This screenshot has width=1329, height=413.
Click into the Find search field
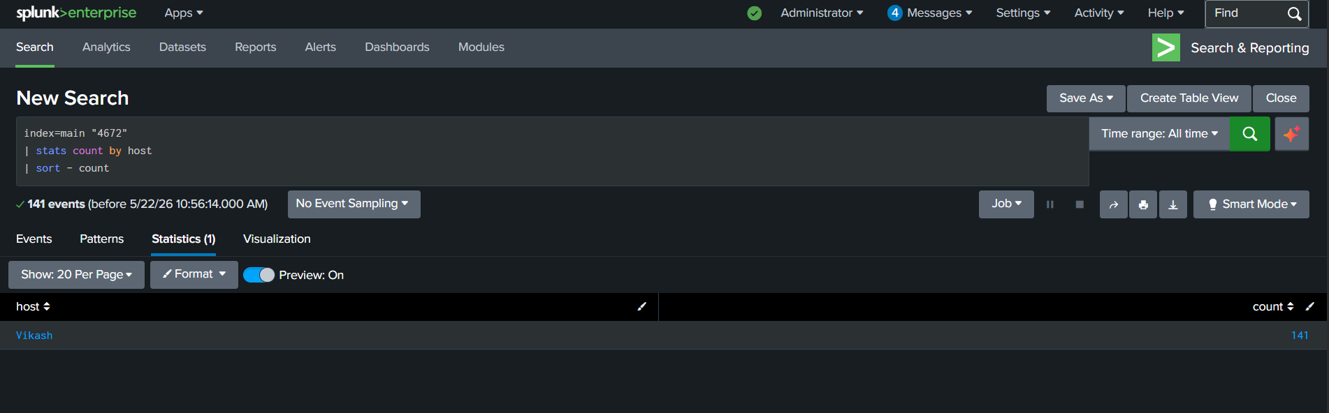tap(1249, 13)
